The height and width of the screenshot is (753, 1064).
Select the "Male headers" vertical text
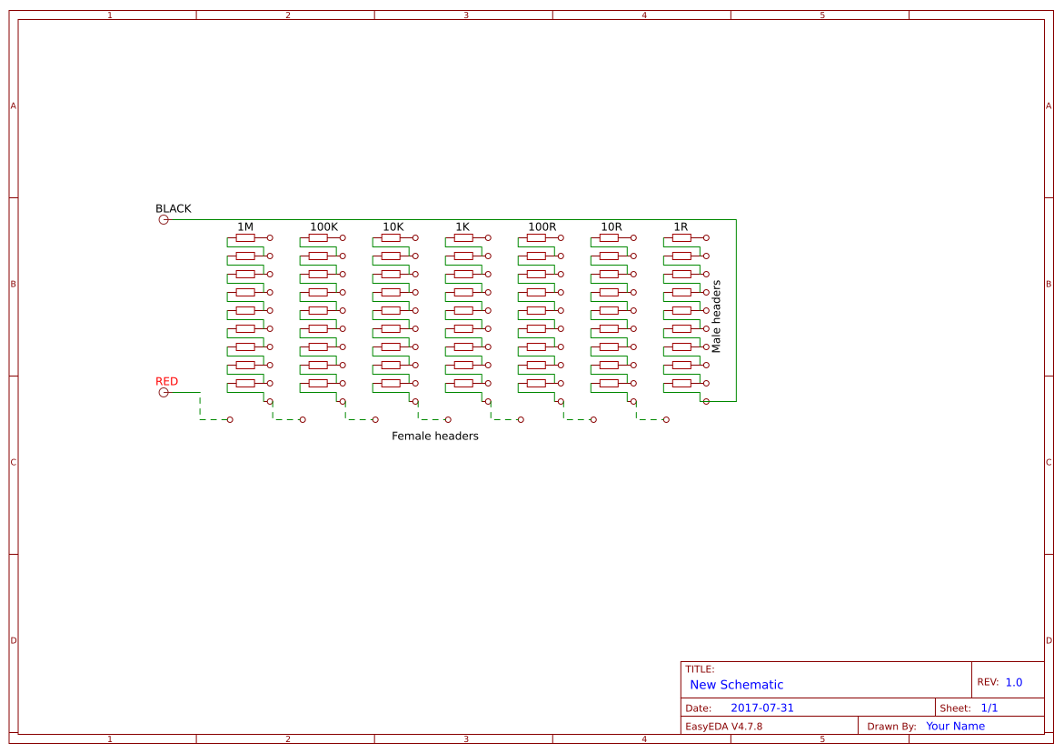[x=716, y=316]
